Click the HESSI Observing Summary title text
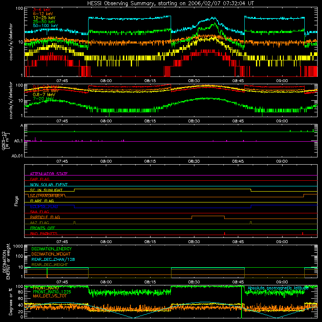322x322 pixels. tap(171, 3)
